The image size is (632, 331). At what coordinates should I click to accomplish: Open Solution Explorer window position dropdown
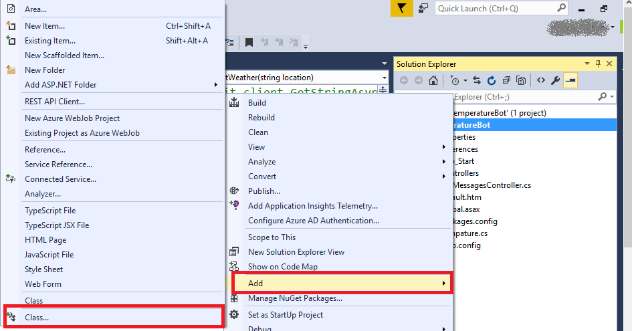pos(587,64)
